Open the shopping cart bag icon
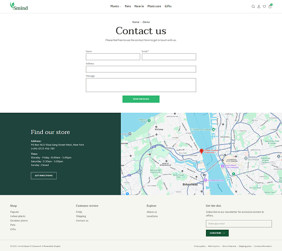The width and height of the screenshot is (282, 251). (270, 6)
